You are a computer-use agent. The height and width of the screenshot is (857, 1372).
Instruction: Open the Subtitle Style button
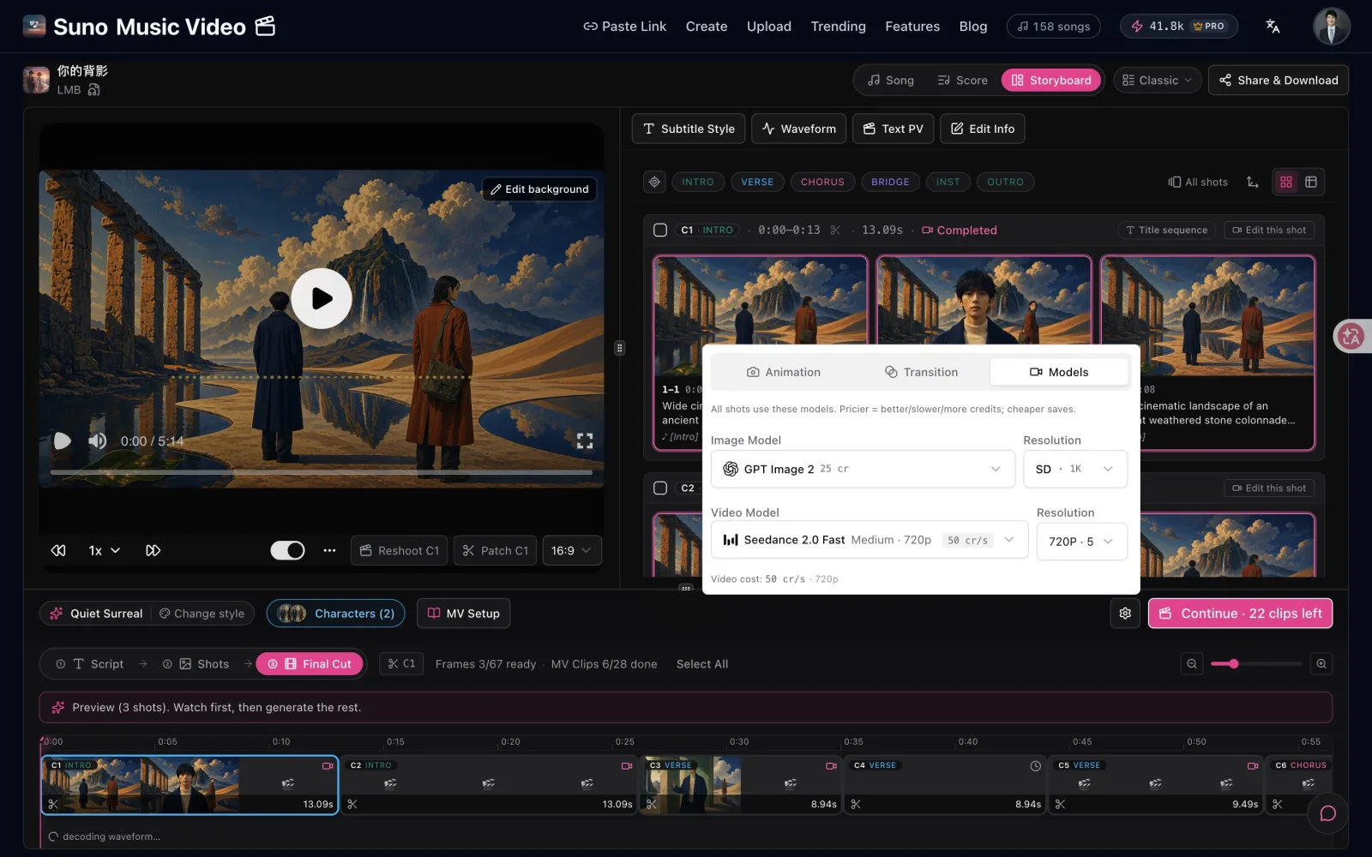click(x=689, y=129)
